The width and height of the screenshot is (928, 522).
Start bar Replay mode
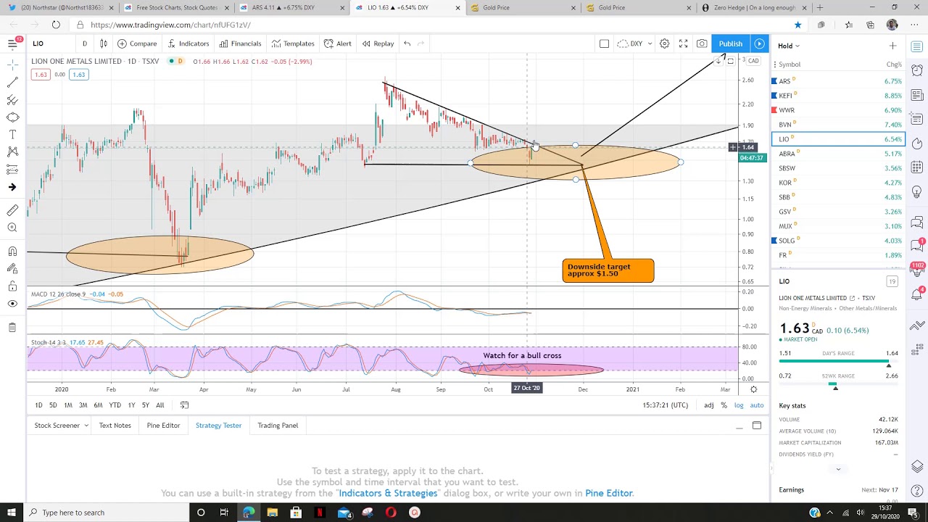[x=378, y=43]
